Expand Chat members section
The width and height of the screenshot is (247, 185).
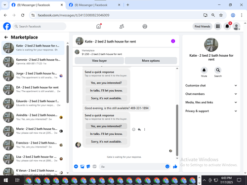[x=211, y=94]
